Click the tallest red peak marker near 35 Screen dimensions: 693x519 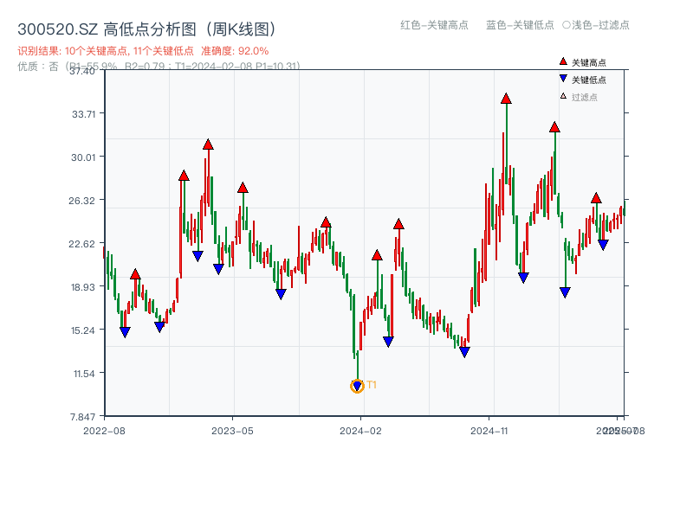[507, 98]
